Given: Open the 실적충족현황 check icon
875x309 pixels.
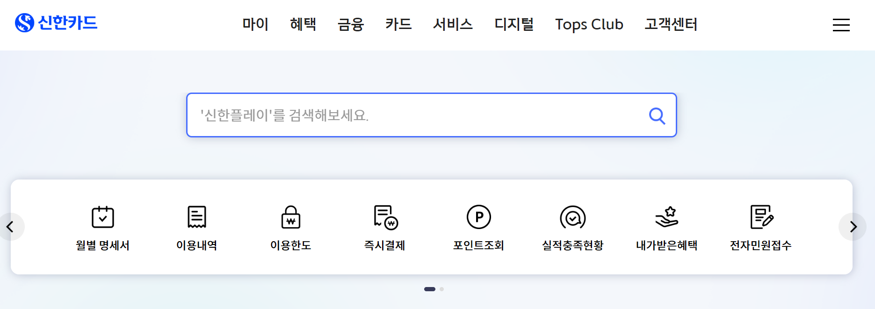Looking at the screenshot, I should coord(573,217).
